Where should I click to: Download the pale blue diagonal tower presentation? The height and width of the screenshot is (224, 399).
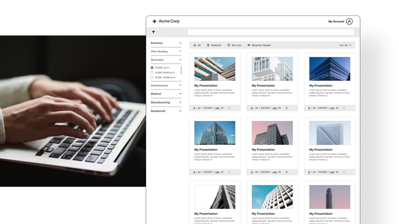[309, 172]
